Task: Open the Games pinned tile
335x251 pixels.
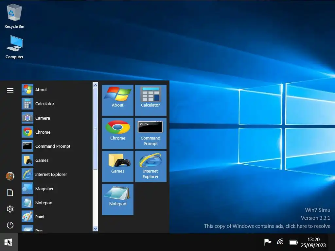Action: (118, 166)
